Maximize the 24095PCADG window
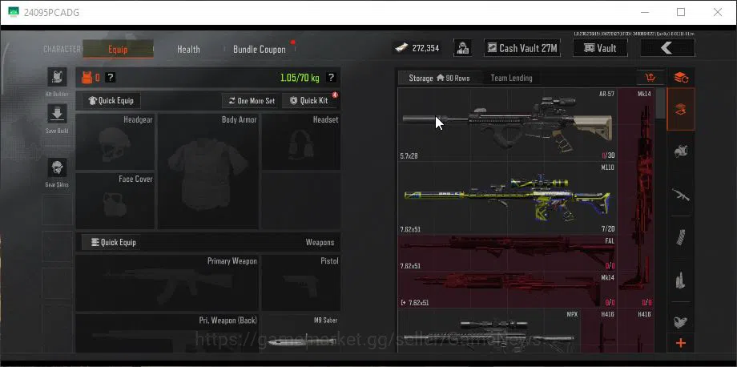The image size is (737, 367). 681,12
